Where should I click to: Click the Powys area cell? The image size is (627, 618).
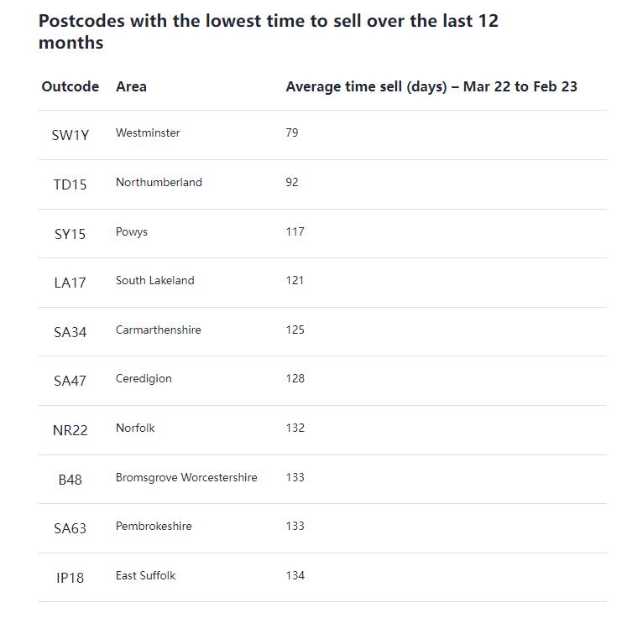(132, 231)
